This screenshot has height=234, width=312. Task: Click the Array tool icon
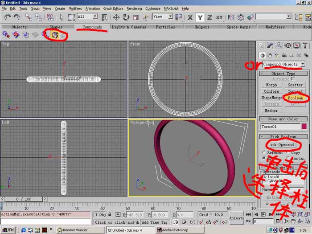click(x=241, y=17)
